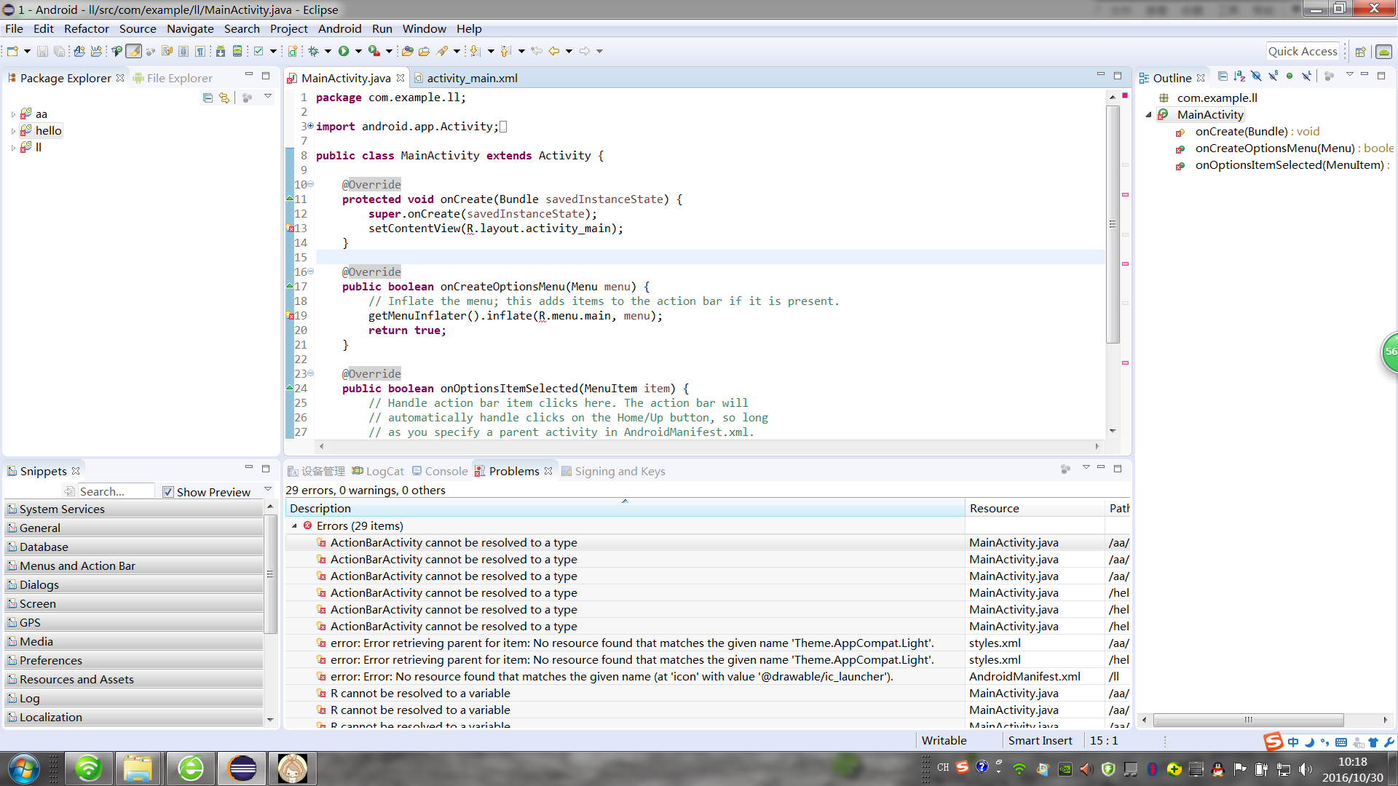Open the Run button dropdown arrow

[x=358, y=51]
